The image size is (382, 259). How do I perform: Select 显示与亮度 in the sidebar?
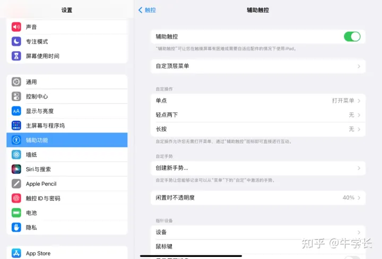(67, 111)
